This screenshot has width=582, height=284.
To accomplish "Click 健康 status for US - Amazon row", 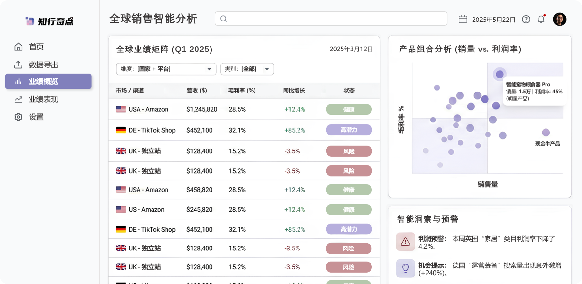I will tap(349, 210).
